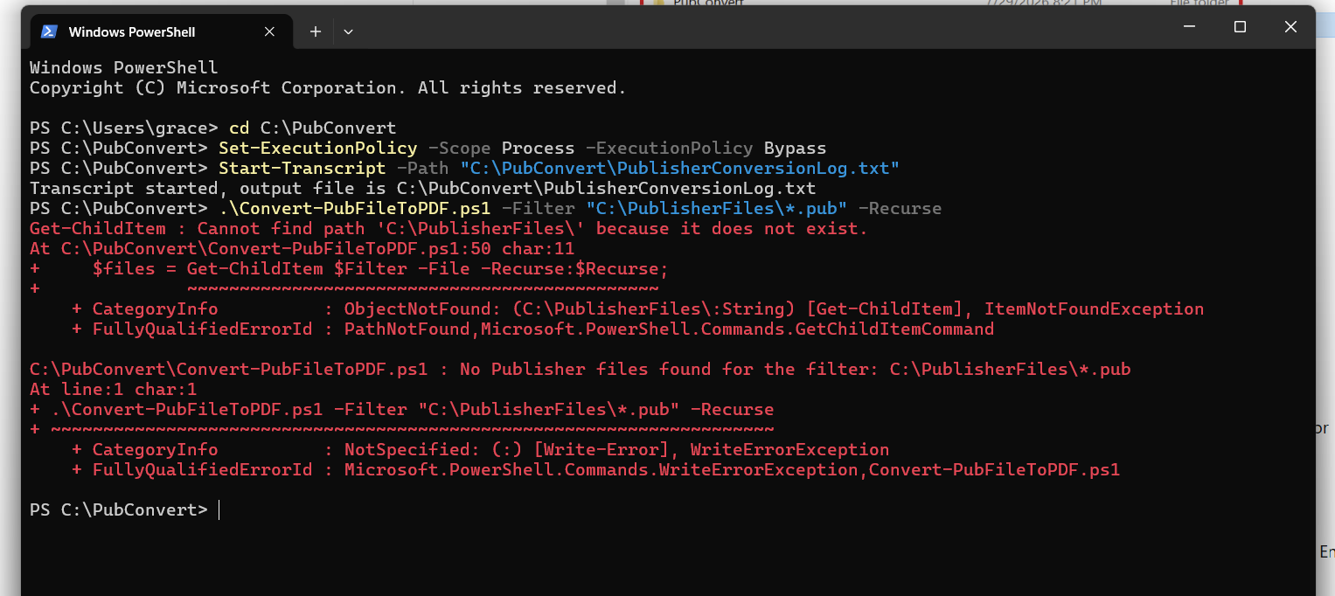Click the Start-Transcript command word

tap(302, 168)
